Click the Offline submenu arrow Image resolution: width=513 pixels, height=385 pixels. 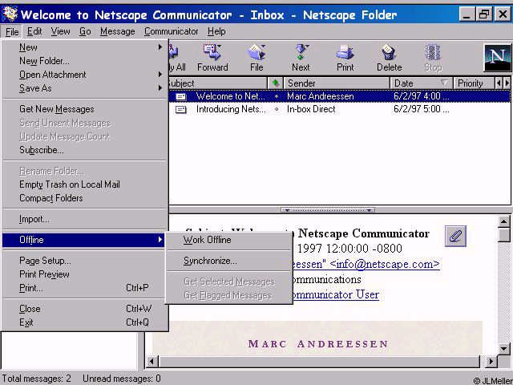(x=160, y=240)
